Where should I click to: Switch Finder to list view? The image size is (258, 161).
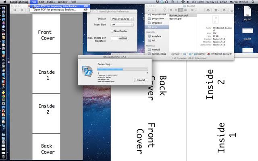click(x=176, y=10)
